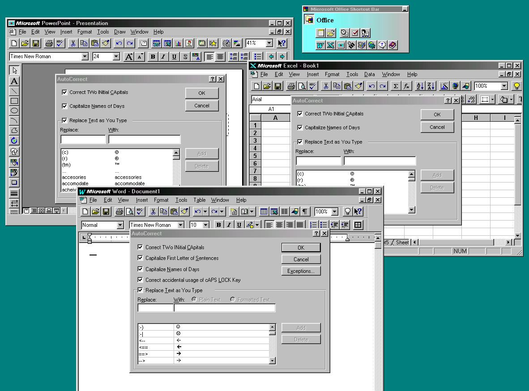Click Excel Name Box showing A1
The width and height of the screenshot is (529, 391).
[x=271, y=109]
